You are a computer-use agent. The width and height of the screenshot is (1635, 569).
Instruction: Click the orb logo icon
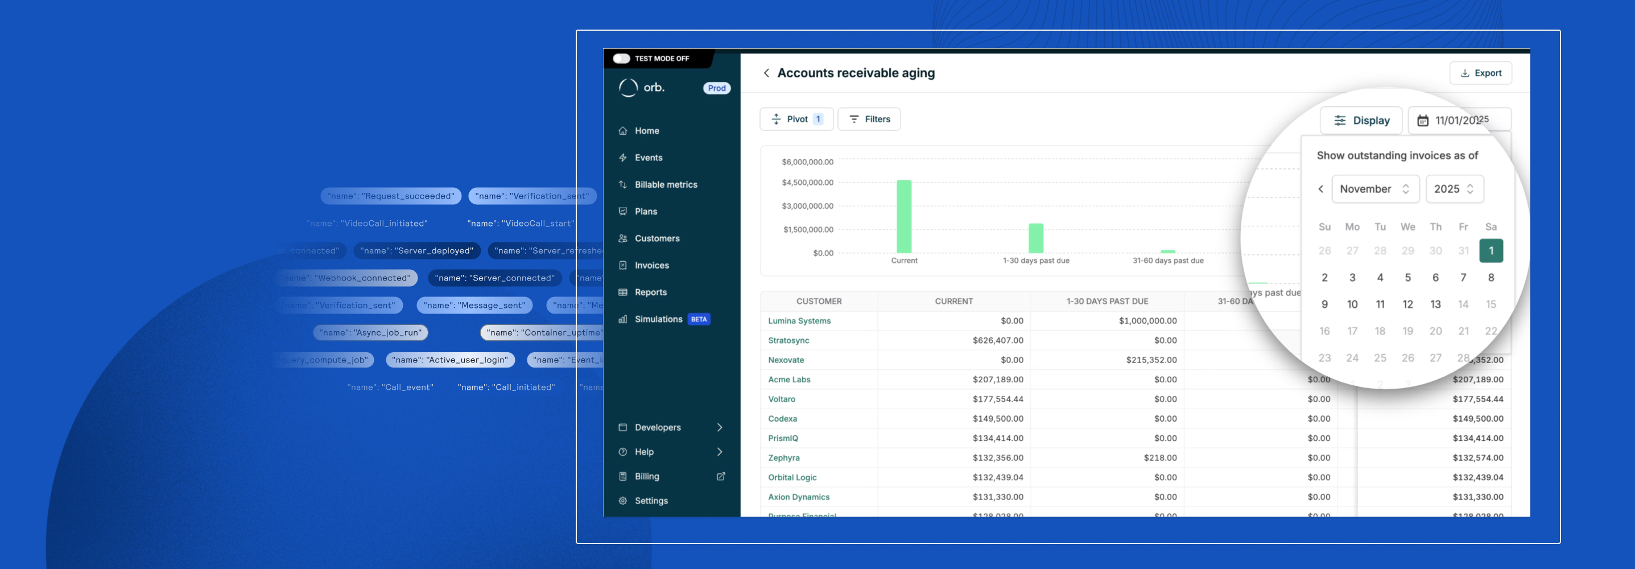[x=627, y=88]
